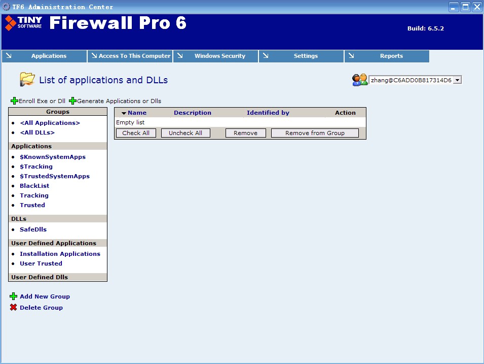The image size is (484, 364).
Task: Click the zhang@C6ADD0B817314D6 combo box
Action: [415, 80]
